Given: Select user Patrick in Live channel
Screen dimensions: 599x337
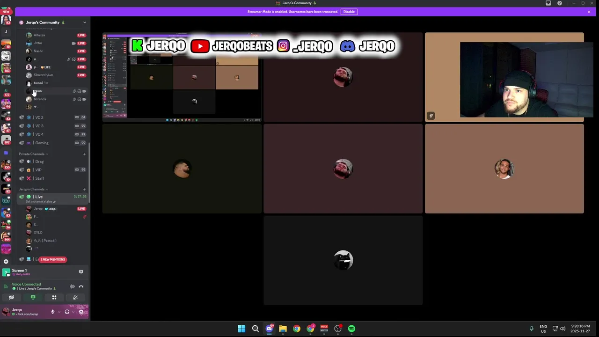Looking at the screenshot, I should coord(45,241).
